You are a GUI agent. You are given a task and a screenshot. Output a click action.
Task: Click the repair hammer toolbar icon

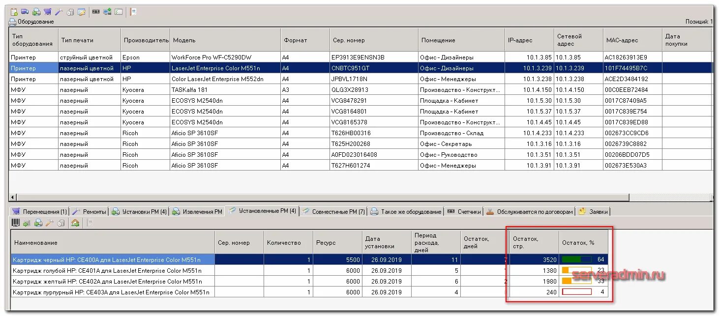[x=59, y=12]
